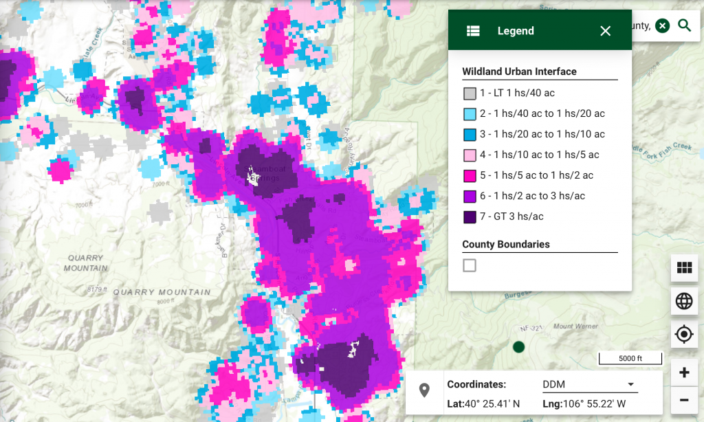The image size is (704, 422).
Task: Click the legend list icon in the panel header
Action: [x=473, y=30]
